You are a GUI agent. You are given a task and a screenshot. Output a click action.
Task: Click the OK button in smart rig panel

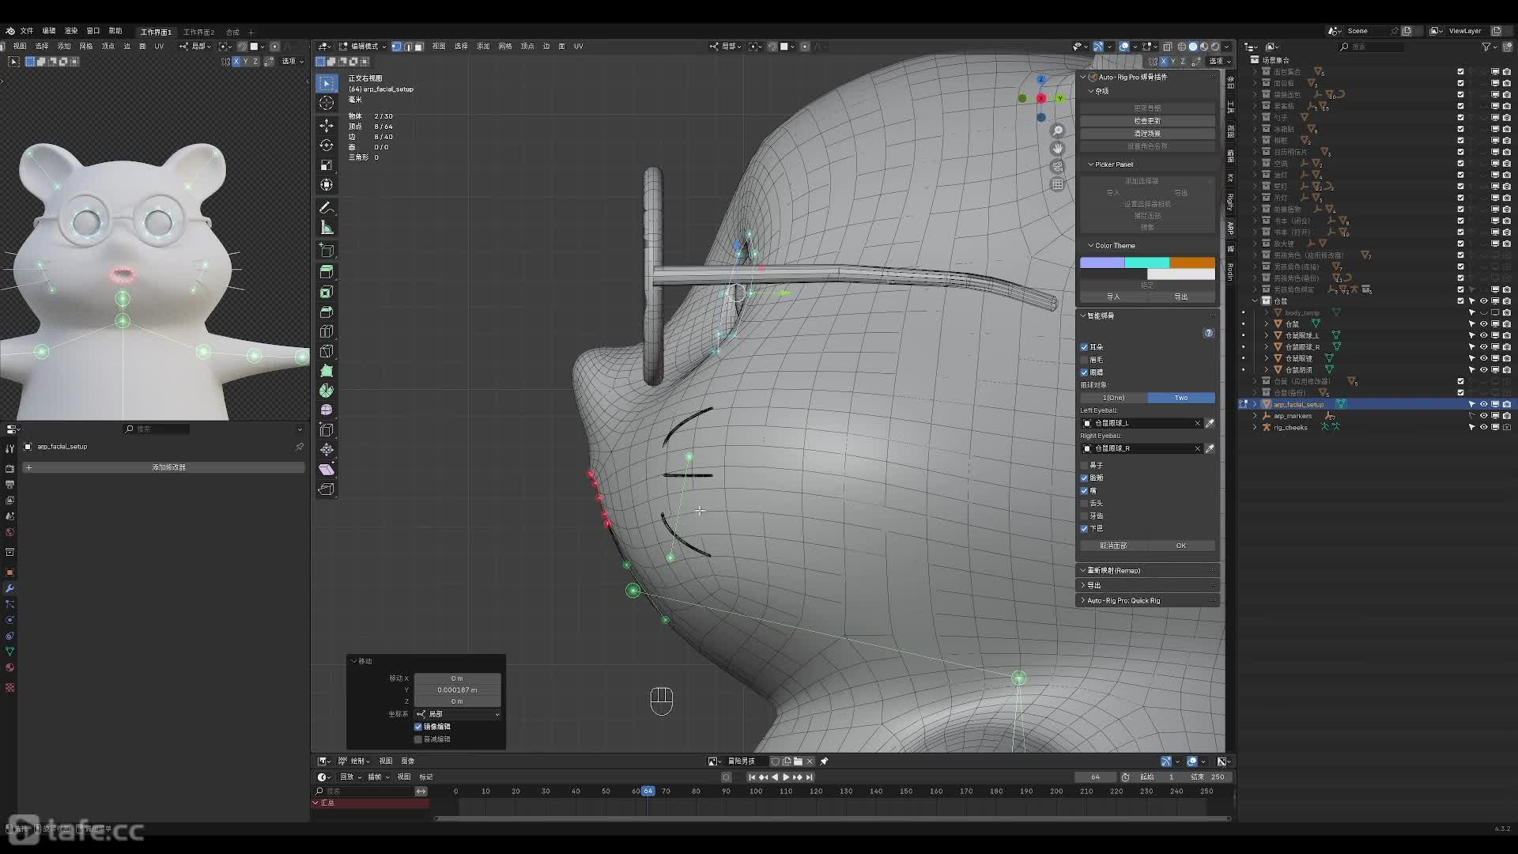pos(1180,546)
